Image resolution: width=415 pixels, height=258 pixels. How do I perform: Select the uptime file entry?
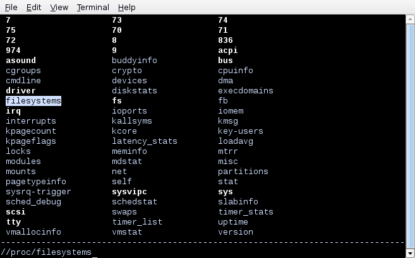point(233,222)
